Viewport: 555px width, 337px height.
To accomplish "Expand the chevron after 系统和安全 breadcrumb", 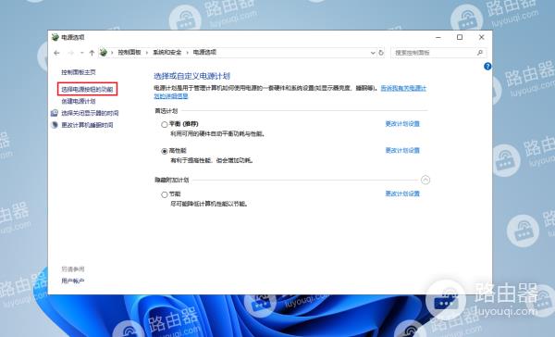I will click(187, 53).
